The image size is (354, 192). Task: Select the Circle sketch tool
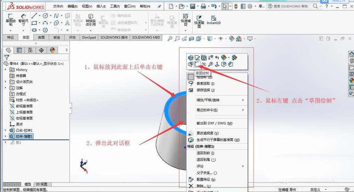pos(45,16)
